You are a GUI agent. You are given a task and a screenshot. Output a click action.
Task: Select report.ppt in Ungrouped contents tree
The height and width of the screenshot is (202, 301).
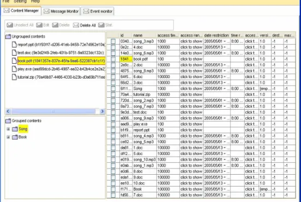tap(61, 45)
